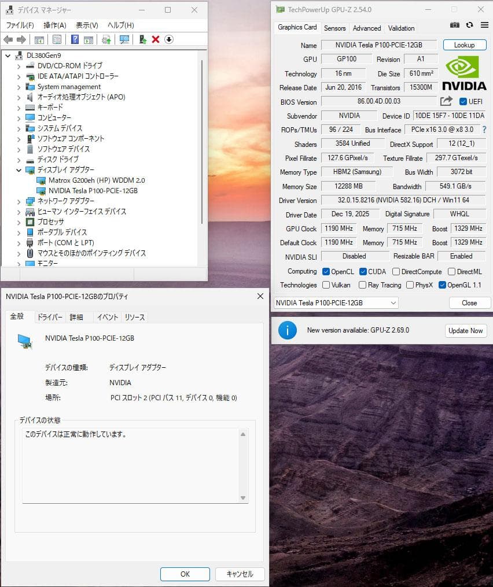Click the Back arrow in Device Manager toolbar
This screenshot has width=493, height=587.
pyautogui.click(x=8, y=39)
